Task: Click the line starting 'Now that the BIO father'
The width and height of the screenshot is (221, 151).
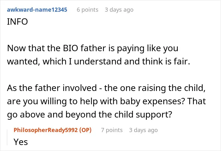Action: pos(93,49)
